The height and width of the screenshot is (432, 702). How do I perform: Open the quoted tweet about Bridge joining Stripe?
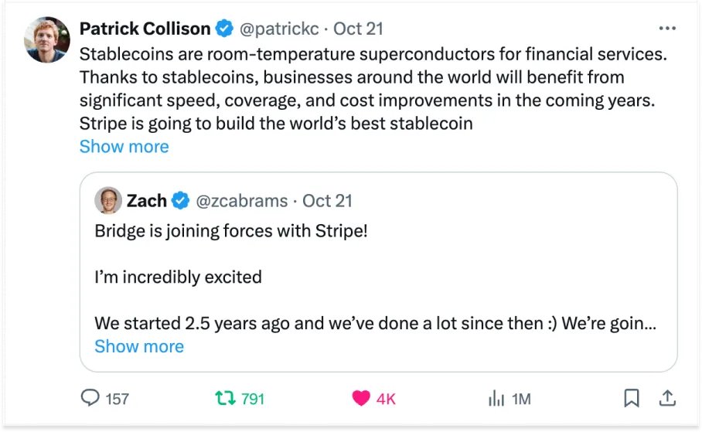tap(378, 276)
